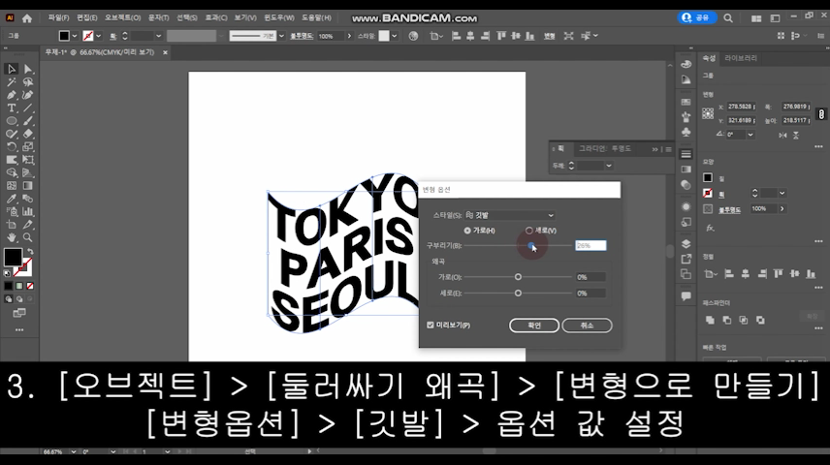Screen dimensions: 830x465
Task: Open the search icon in top bar
Action: [728, 18]
